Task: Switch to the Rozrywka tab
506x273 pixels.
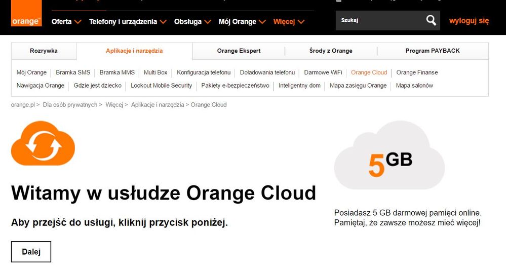Action: 44,51
